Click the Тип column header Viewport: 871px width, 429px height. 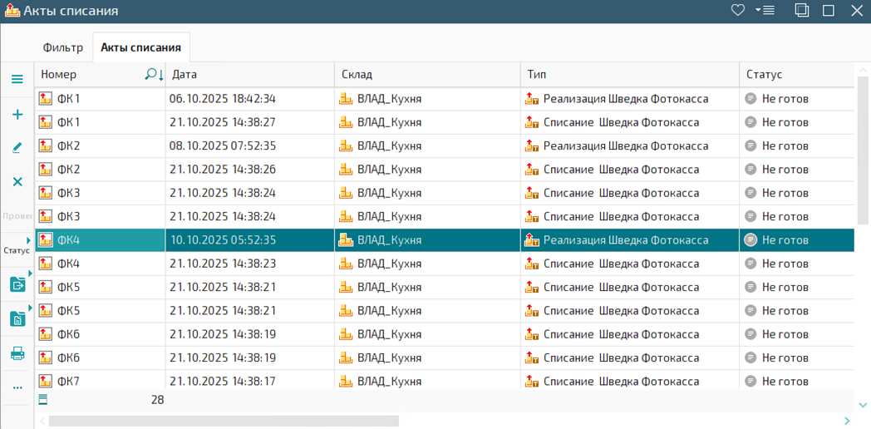pyautogui.click(x=629, y=75)
